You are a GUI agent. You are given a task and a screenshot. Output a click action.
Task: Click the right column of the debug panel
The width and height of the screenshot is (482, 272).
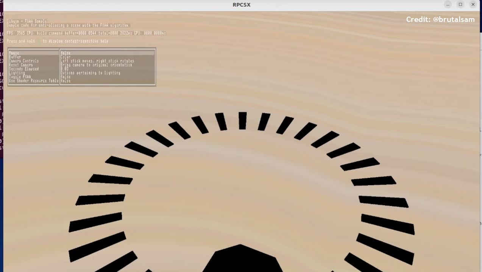[x=107, y=66]
